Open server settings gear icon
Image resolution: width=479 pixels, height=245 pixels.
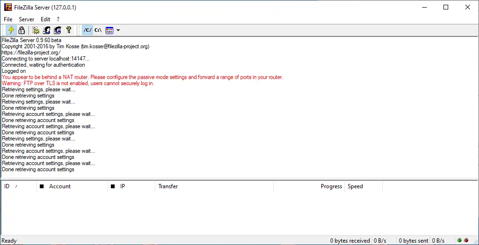[36, 30]
